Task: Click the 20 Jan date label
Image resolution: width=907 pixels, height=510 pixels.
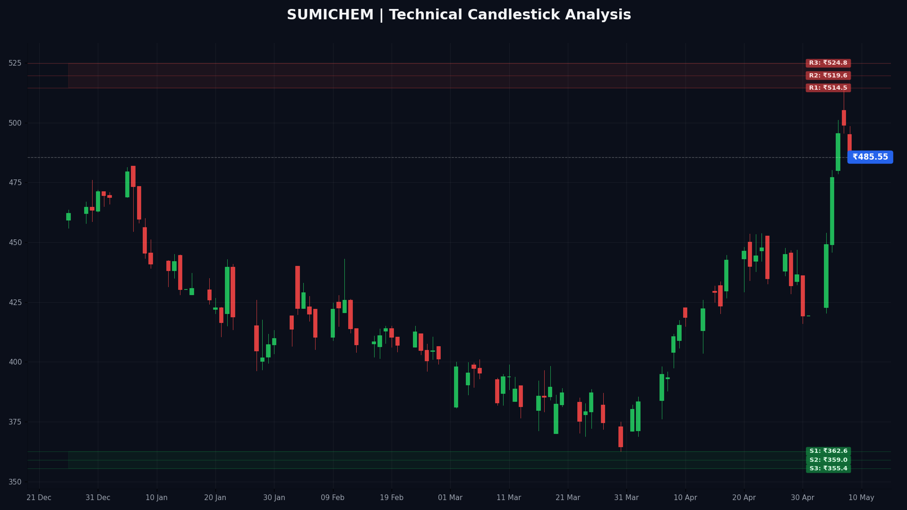Action: pos(215,498)
